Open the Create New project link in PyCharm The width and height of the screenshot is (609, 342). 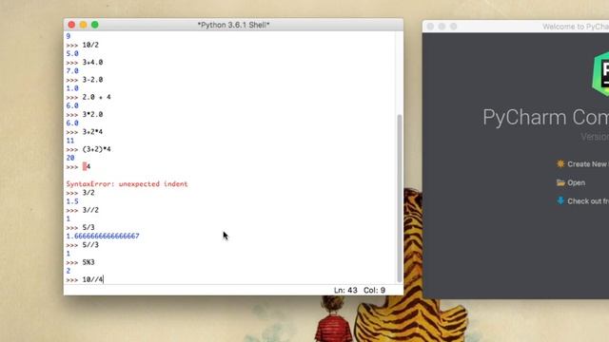[588, 164]
